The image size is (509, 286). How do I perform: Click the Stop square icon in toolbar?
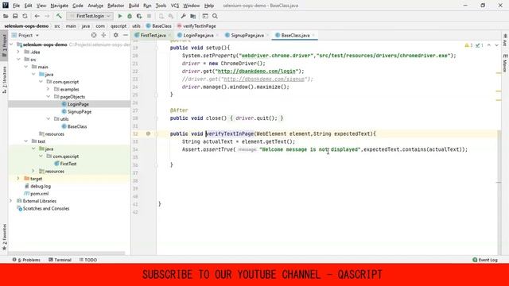tap(149, 16)
